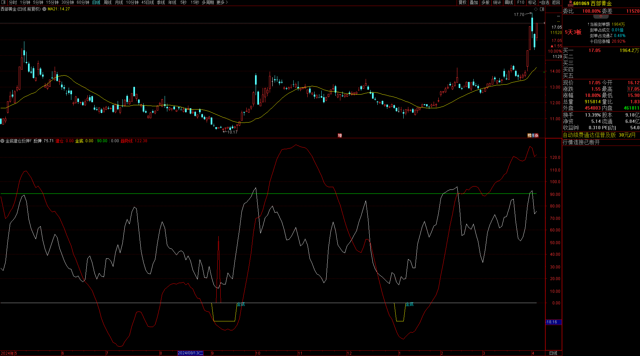Click the 2024/08/13 date marker on timeline
This screenshot has height=356, width=640.
click(x=190, y=353)
